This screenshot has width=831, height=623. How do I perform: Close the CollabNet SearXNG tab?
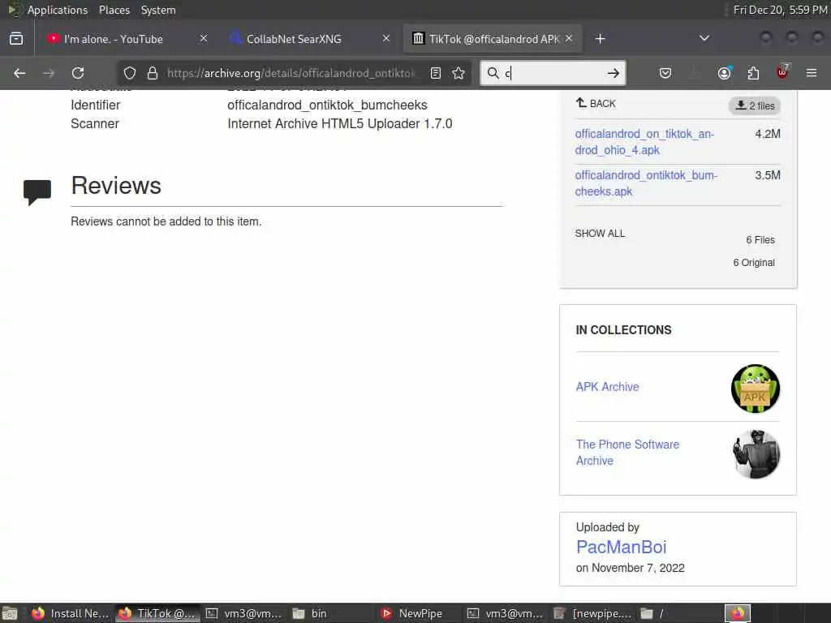[386, 39]
